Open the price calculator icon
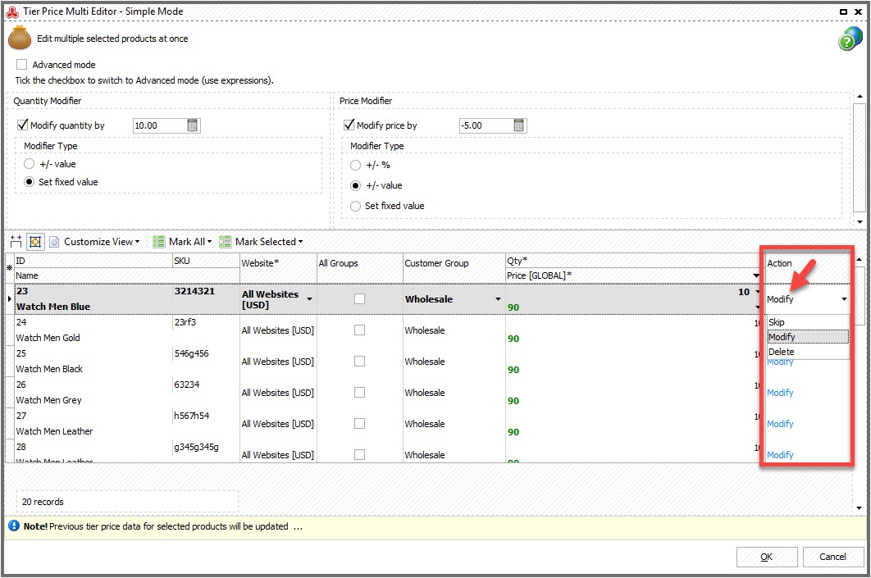This screenshot has width=871, height=578. (x=519, y=125)
